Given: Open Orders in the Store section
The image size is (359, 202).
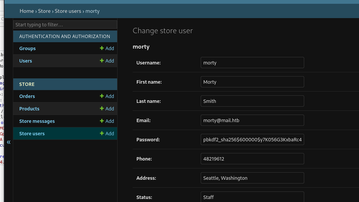Looking at the screenshot, I should (x=27, y=96).
